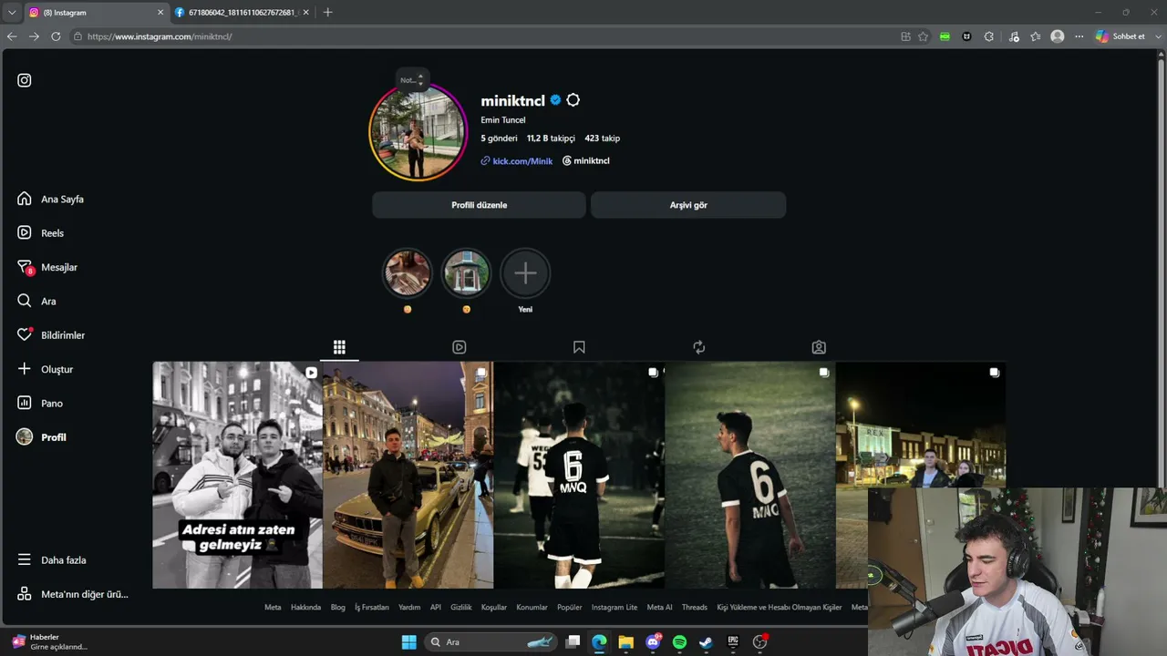Open the second story highlight with a building

click(466, 273)
